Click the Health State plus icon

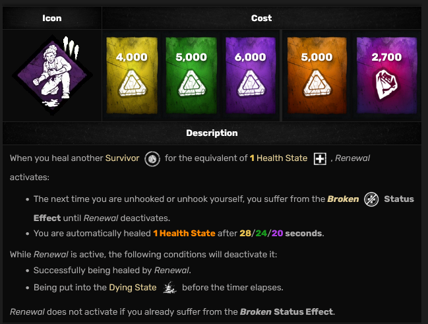320,159
